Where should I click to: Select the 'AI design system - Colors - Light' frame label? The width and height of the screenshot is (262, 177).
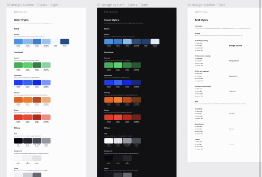[32, 4]
